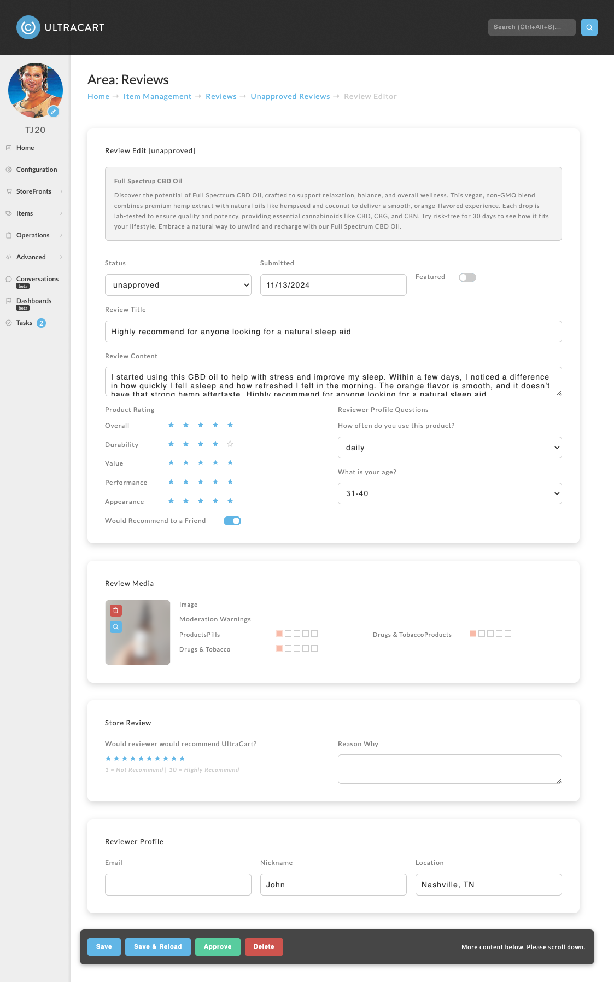Click the second ProductsPills moderation box
Screen dimensions: 614x982
coord(288,634)
